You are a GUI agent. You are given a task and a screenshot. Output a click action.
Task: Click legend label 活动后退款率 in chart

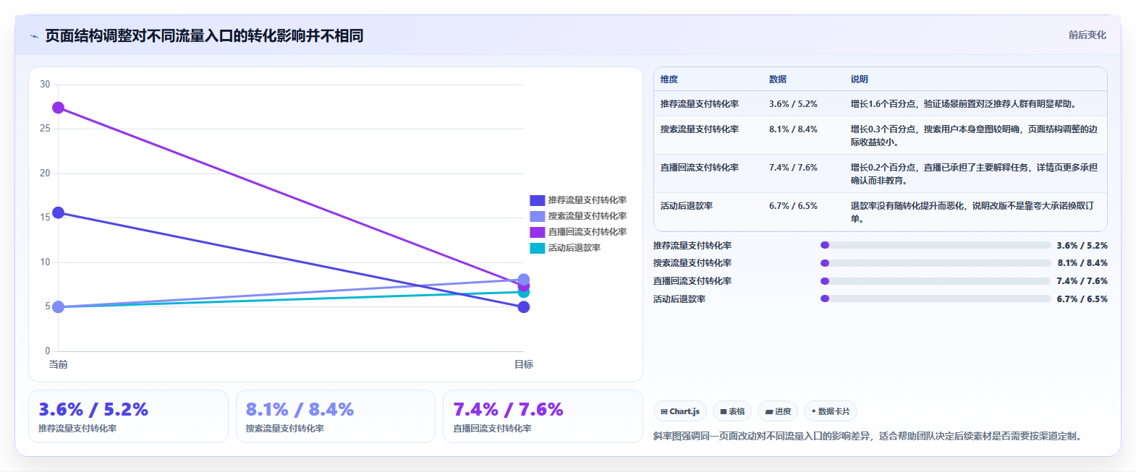pyautogui.click(x=575, y=248)
